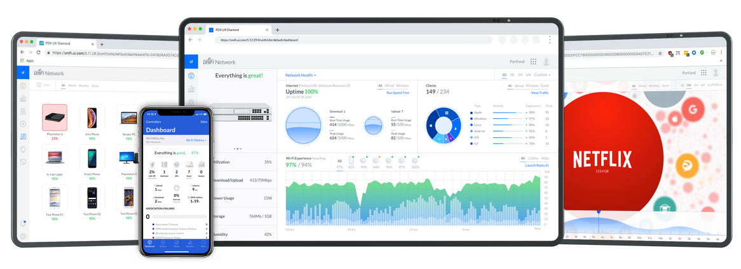Screen dimensions: 741x269
Task: Open the center browser's three-dot menu
Action: (x=549, y=39)
